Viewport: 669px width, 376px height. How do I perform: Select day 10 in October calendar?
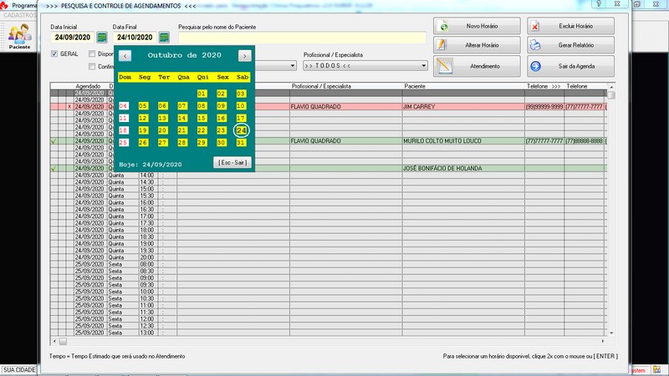coord(241,106)
